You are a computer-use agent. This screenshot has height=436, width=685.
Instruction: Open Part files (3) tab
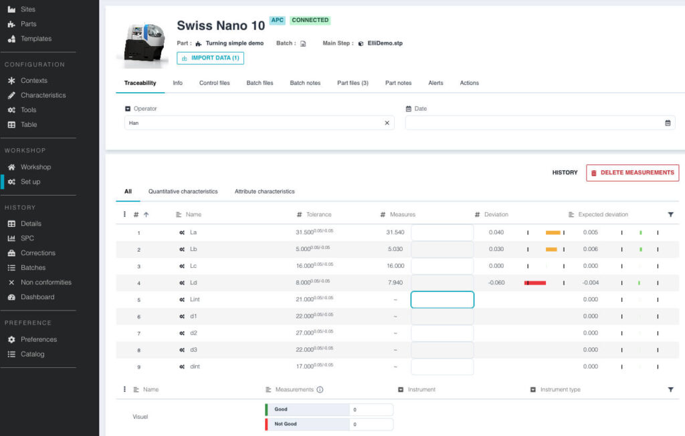353,83
